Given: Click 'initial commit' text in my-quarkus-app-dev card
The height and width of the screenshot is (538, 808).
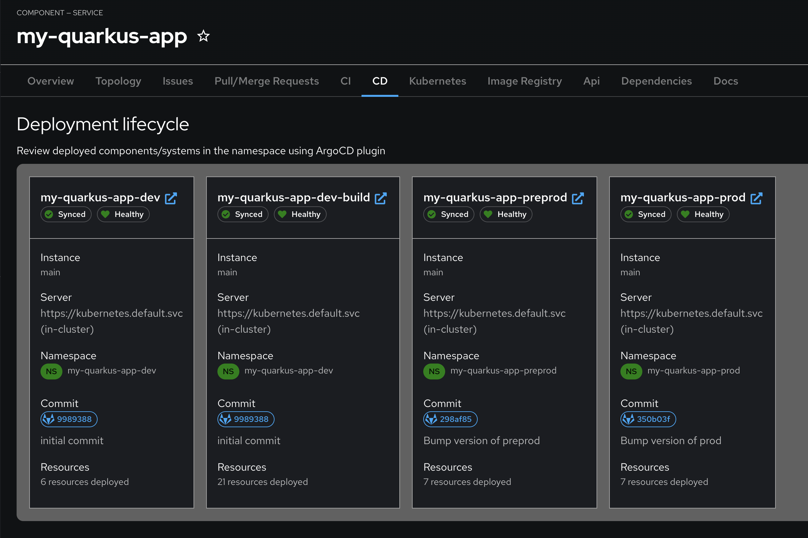Looking at the screenshot, I should coord(72,440).
